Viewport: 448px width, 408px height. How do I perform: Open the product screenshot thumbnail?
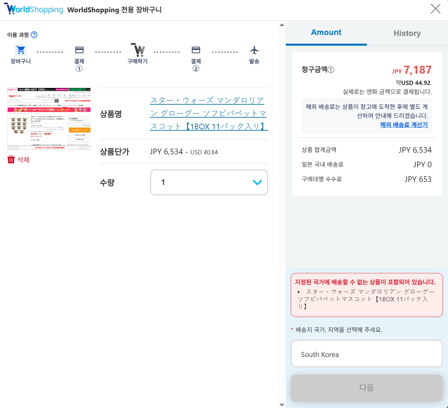coord(49,119)
